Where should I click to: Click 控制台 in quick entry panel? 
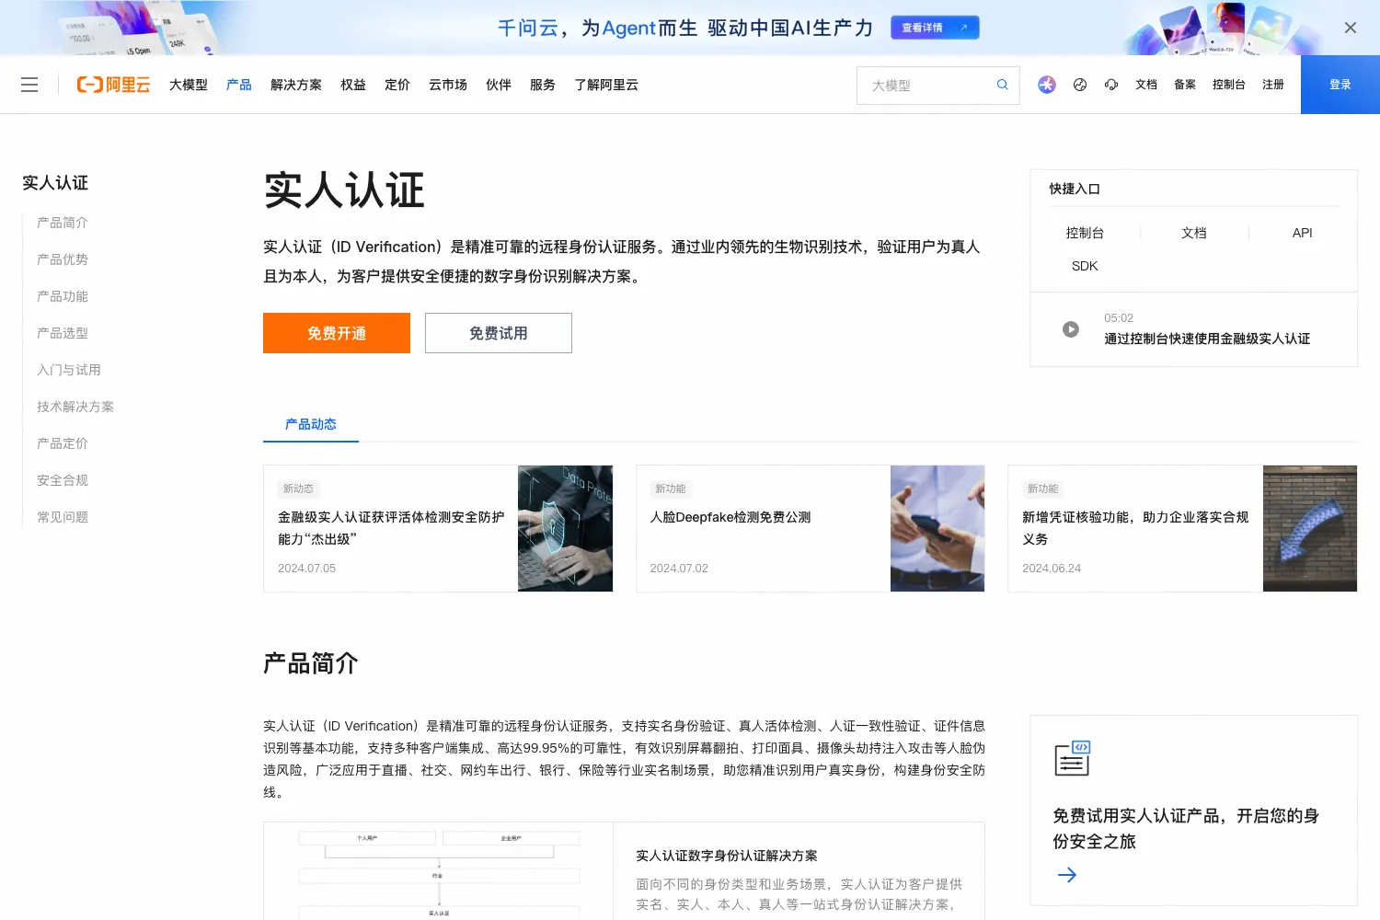1085,233
